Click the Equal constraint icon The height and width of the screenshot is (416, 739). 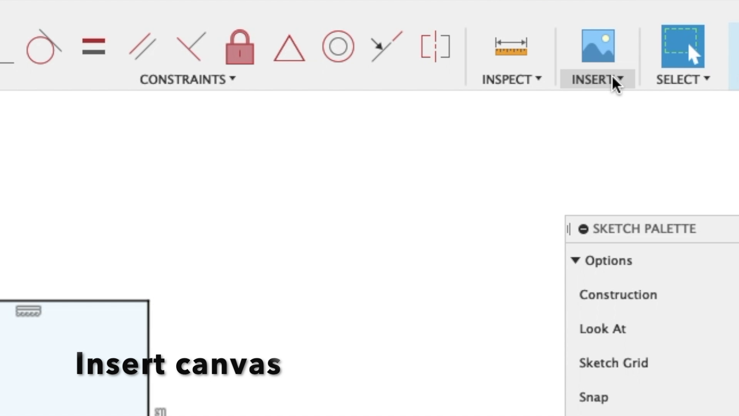click(94, 47)
